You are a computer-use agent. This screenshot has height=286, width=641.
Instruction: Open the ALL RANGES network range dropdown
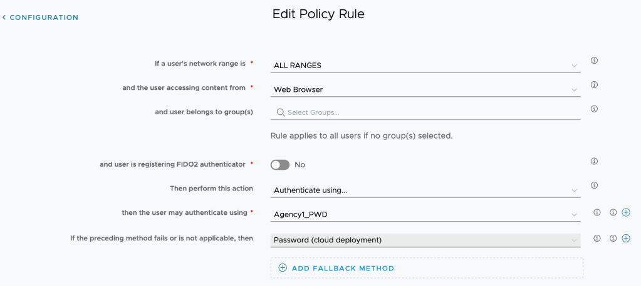pyautogui.click(x=425, y=65)
